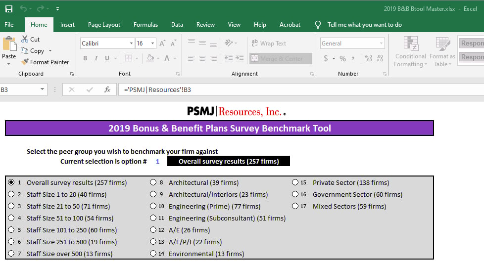Open the Conditional Formatting menu

point(411,51)
